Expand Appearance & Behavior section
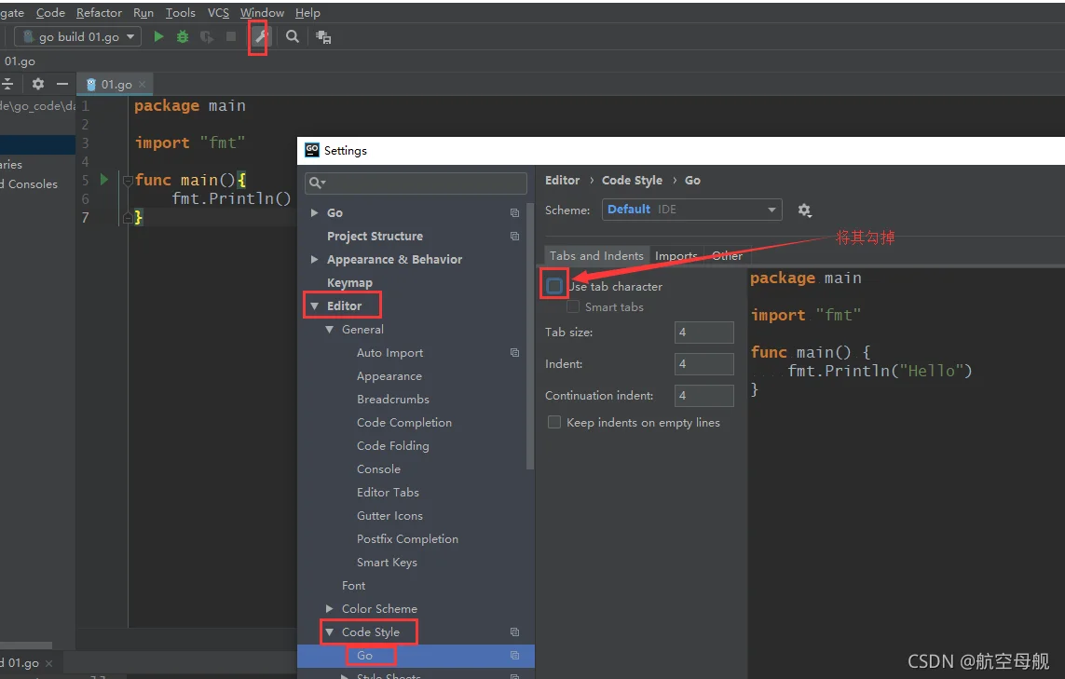 (315, 259)
